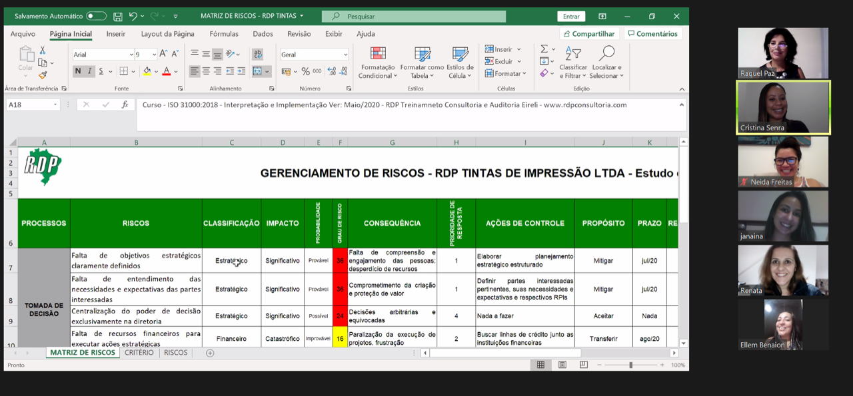Click the Insert Function fx icon
853x396 pixels.
(125, 104)
